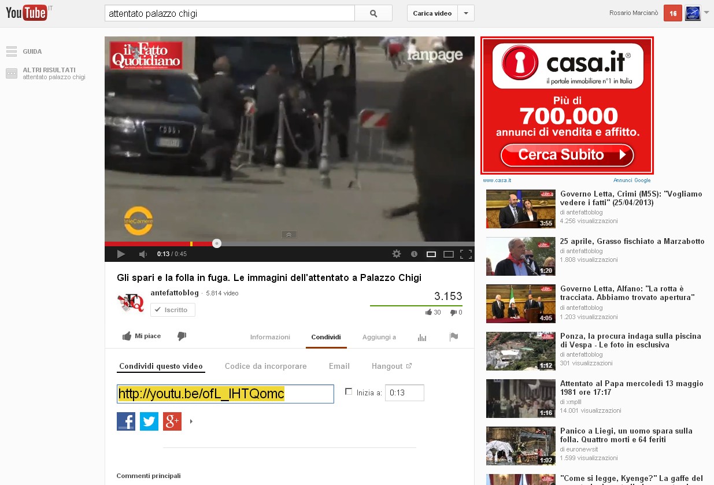Switch to the large player size
This screenshot has height=485, width=714.
pyautogui.click(x=448, y=254)
